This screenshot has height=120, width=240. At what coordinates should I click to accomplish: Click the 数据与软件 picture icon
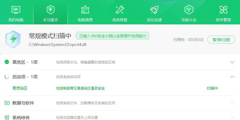pyautogui.click(x=7, y=103)
